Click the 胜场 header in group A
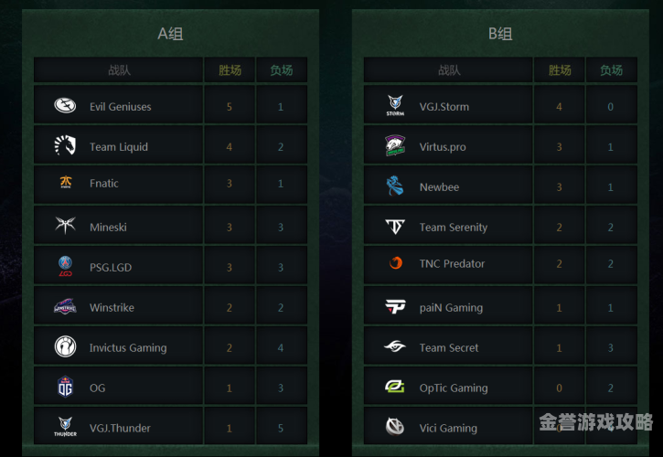The image size is (663, 457). click(230, 70)
